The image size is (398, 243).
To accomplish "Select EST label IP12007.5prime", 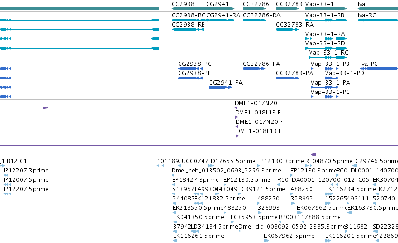I will pos(26,180).
